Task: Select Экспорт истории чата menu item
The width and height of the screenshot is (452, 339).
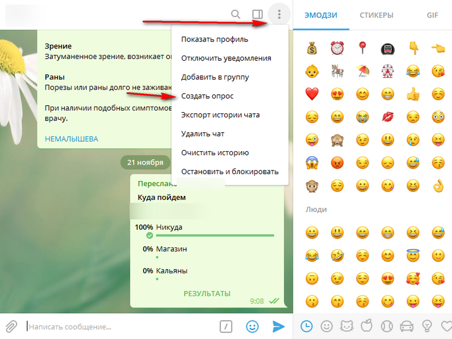Action: point(221,115)
